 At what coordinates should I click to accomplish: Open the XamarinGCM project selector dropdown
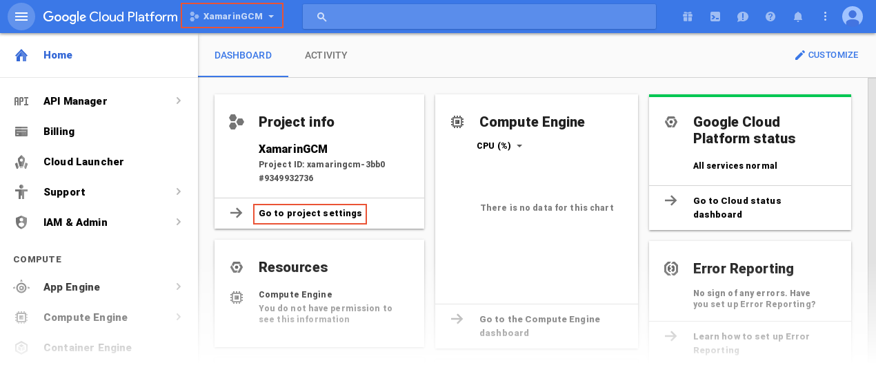coord(232,16)
